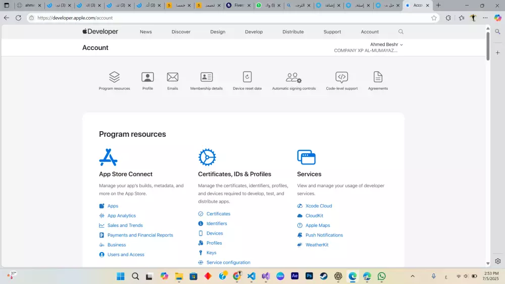This screenshot has width=505, height=284.
Task: Open browser extensions puzzle icon
Action: 448,18
